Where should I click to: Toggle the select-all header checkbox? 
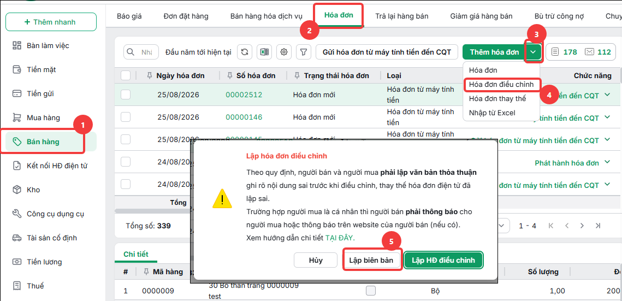126,75
